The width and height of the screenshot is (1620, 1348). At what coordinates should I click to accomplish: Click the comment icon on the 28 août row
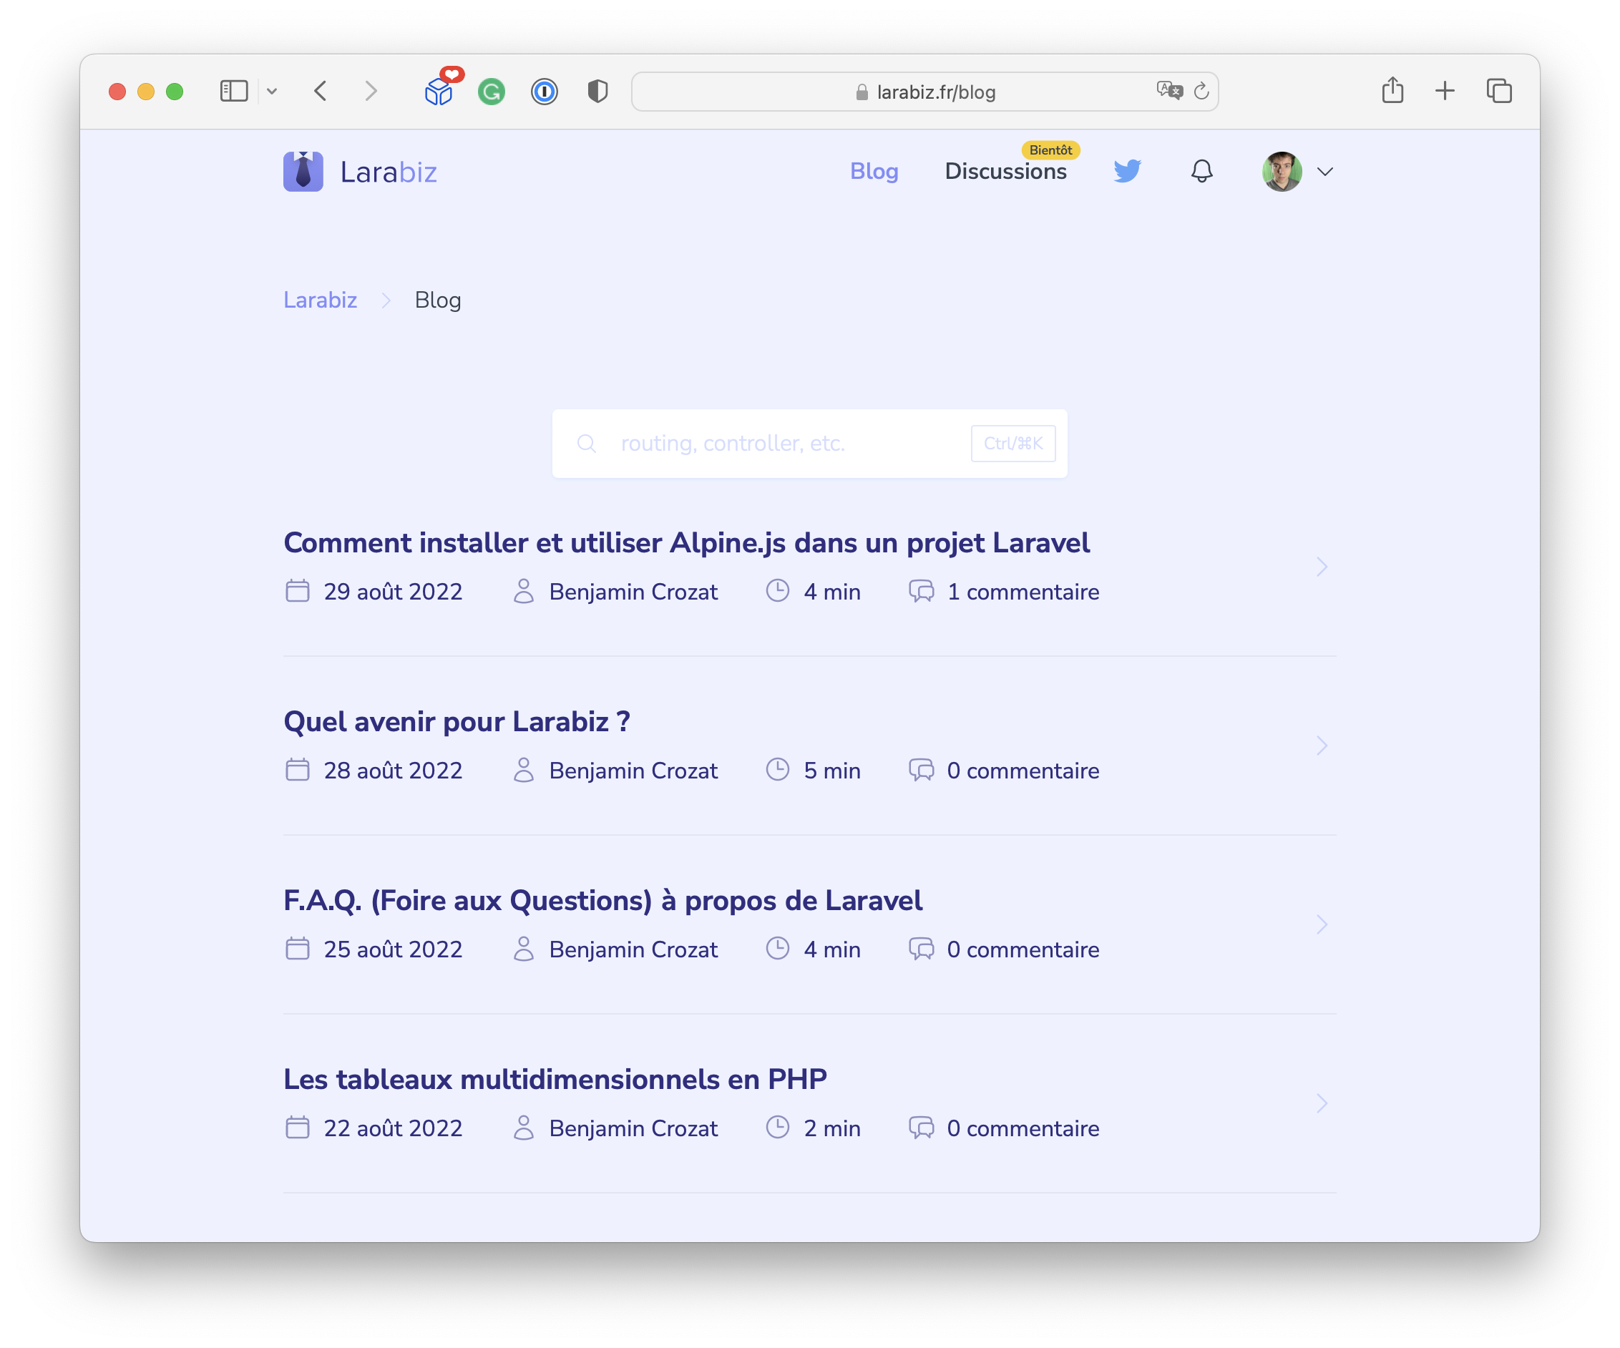click(x=921, y=770)
